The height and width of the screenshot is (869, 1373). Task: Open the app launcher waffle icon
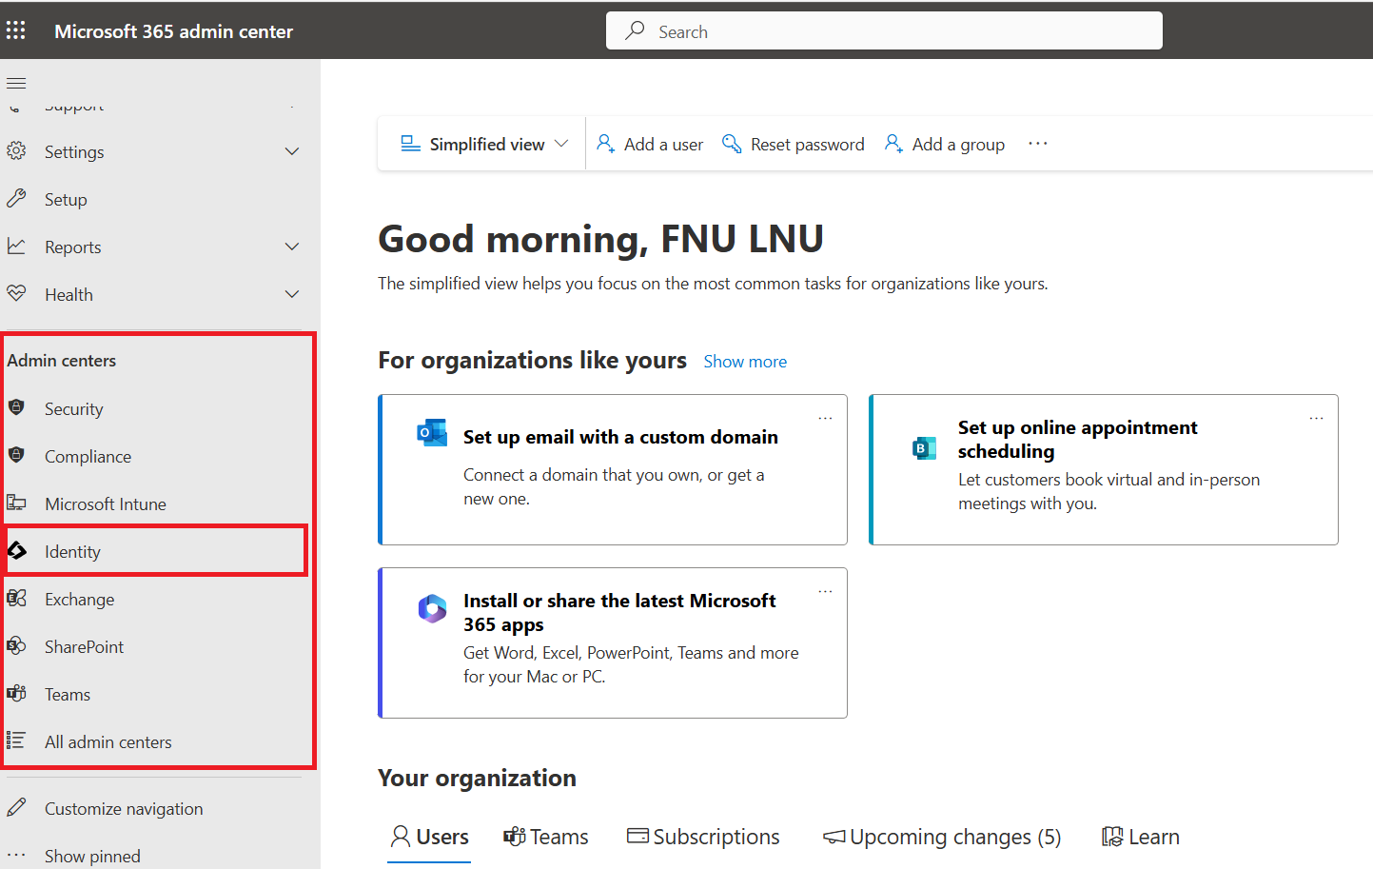[16, 30]
